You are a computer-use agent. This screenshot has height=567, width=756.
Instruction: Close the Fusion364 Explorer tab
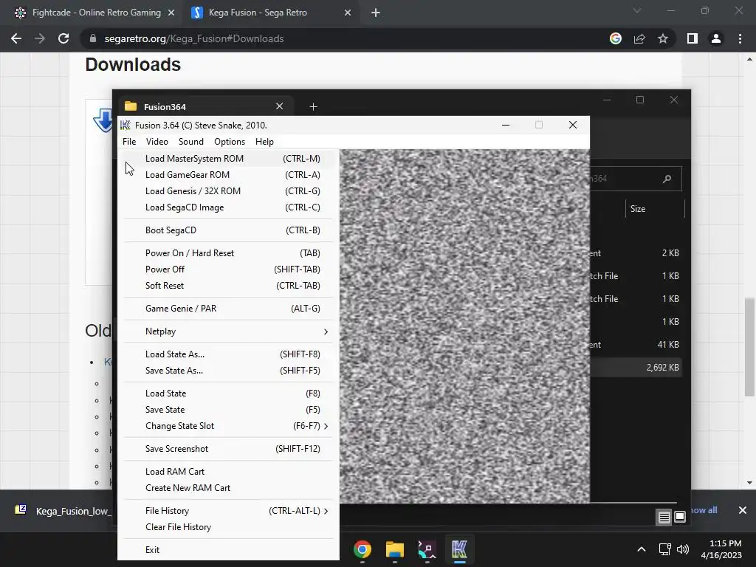pyautogui.click(x=280, y=106)
